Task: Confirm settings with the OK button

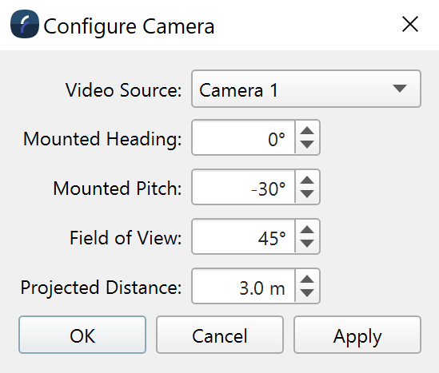Action: (82, 335)
